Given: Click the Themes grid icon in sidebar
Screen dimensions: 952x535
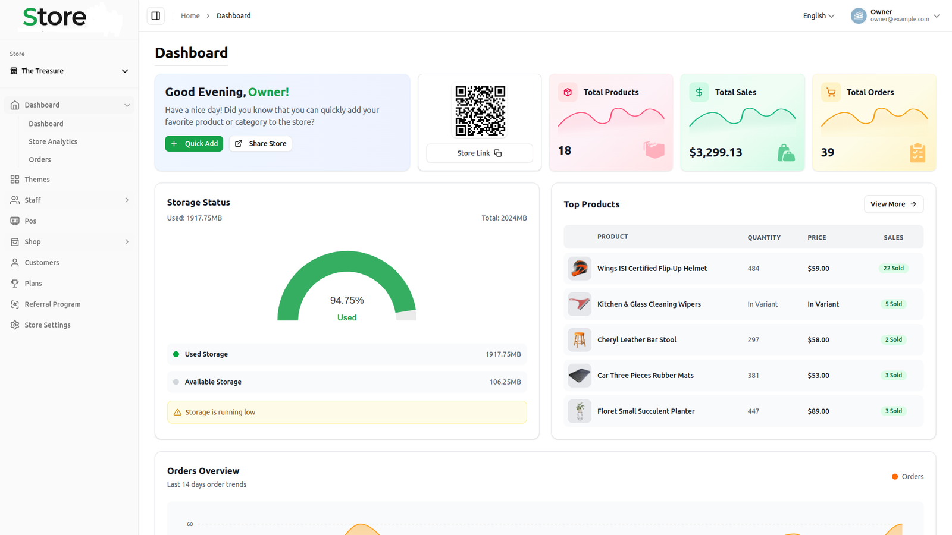Looking at the screenshot, I should (x=15, y=180).
